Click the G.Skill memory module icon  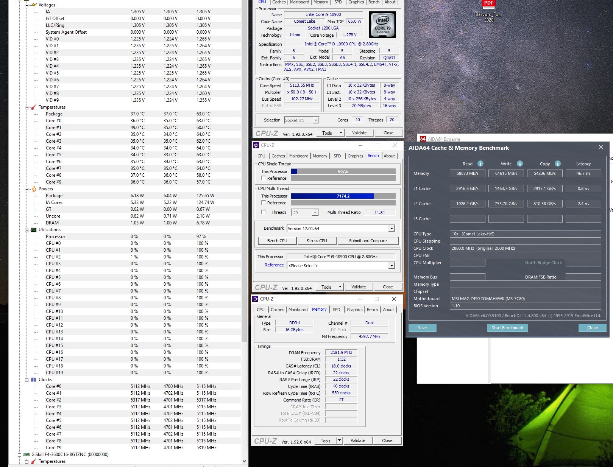click(x=27, y=455)
